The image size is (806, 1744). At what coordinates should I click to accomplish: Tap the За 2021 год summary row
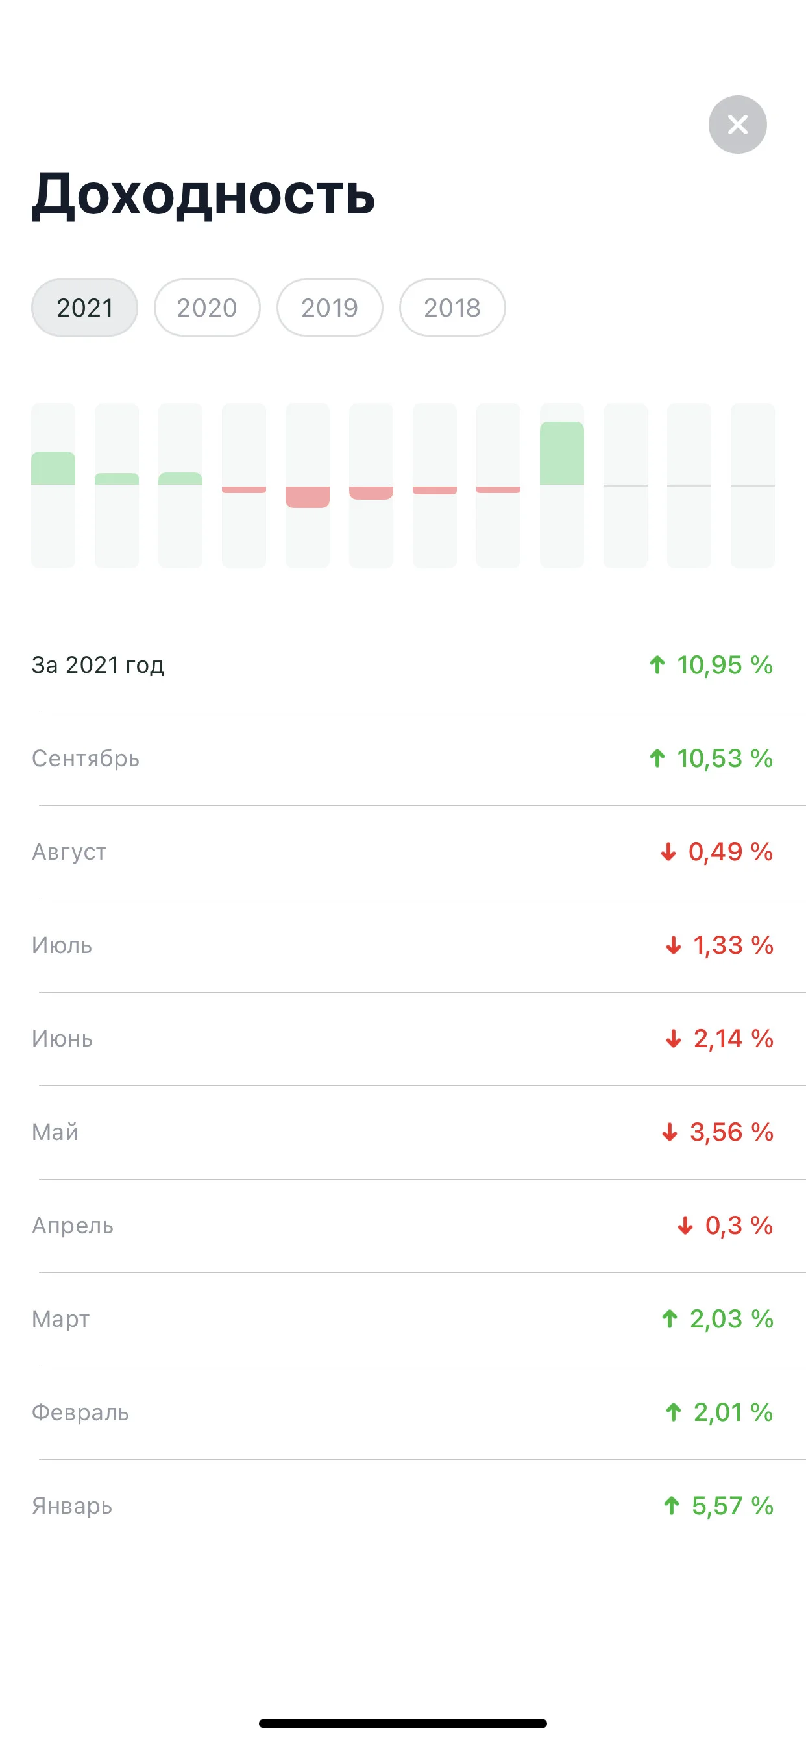[403, 665]
